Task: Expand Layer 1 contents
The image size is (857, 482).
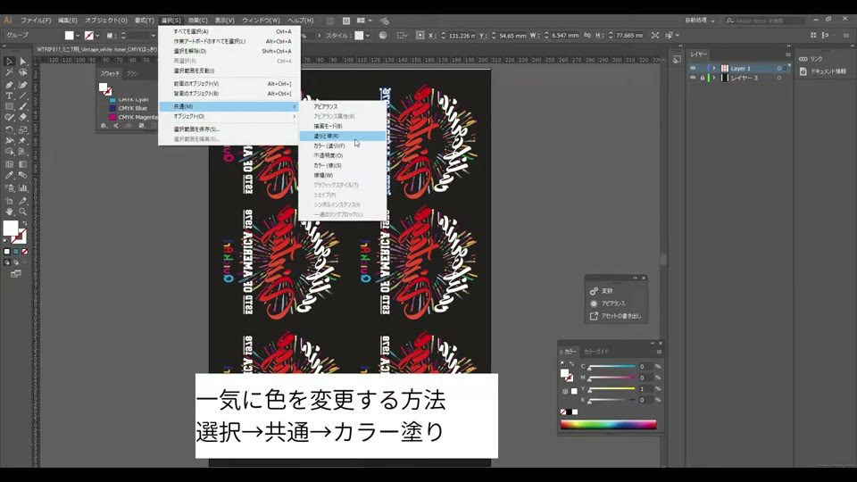Action: pos(714,69)
